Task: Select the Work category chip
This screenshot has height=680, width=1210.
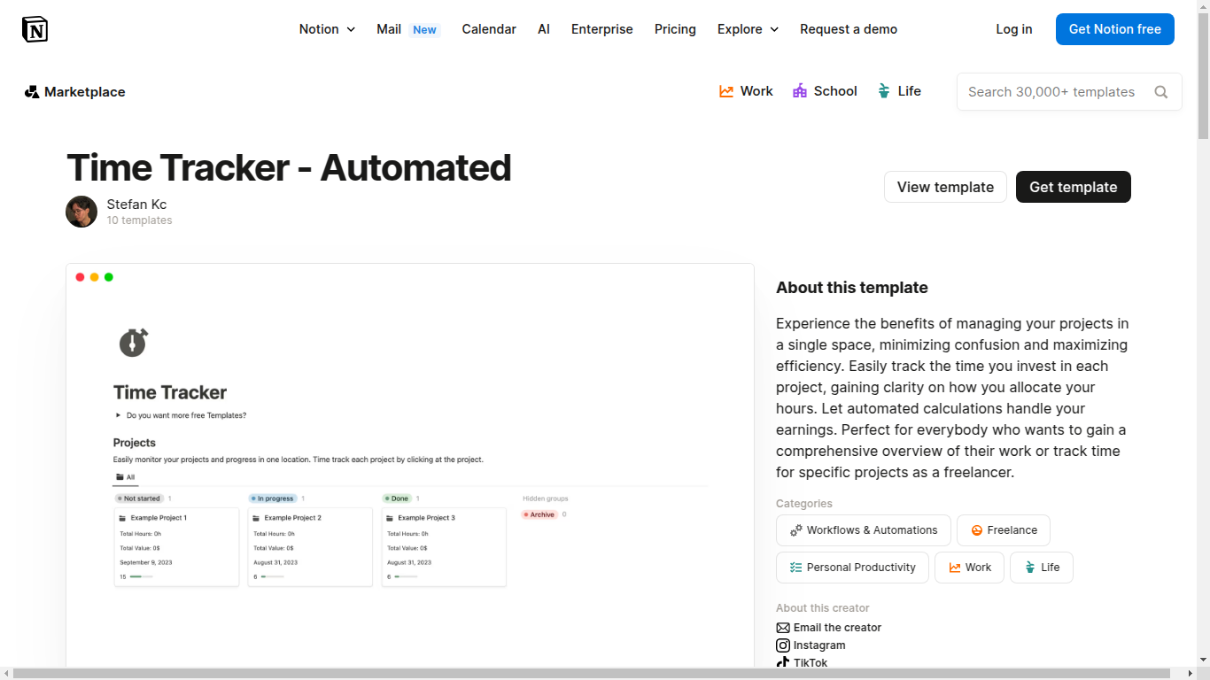Action: tap(969, 568)
